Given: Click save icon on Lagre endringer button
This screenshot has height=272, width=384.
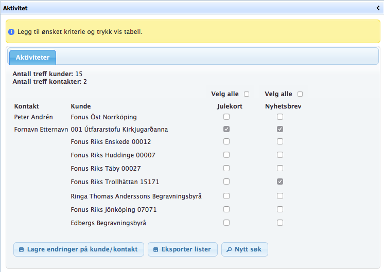Looking at the screenshot, I should [x=21, y=249].
